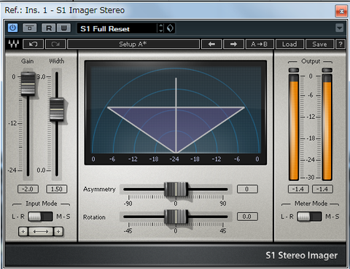Click the stereo vector display graph

[x=176, y=112]
